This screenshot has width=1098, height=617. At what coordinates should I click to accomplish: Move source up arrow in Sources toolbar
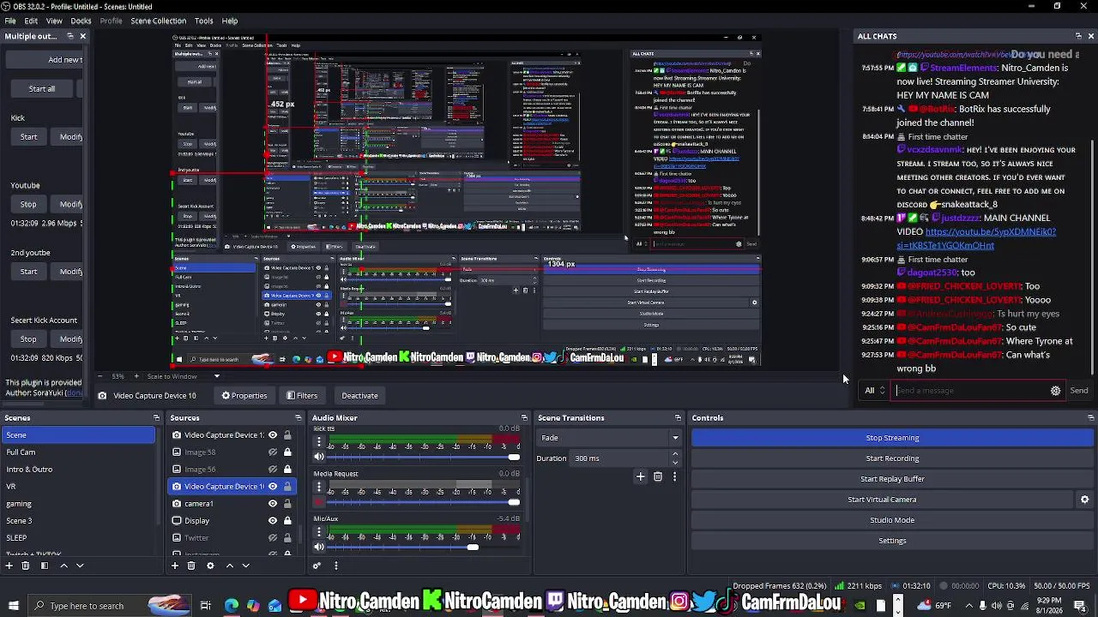(229, 566)
